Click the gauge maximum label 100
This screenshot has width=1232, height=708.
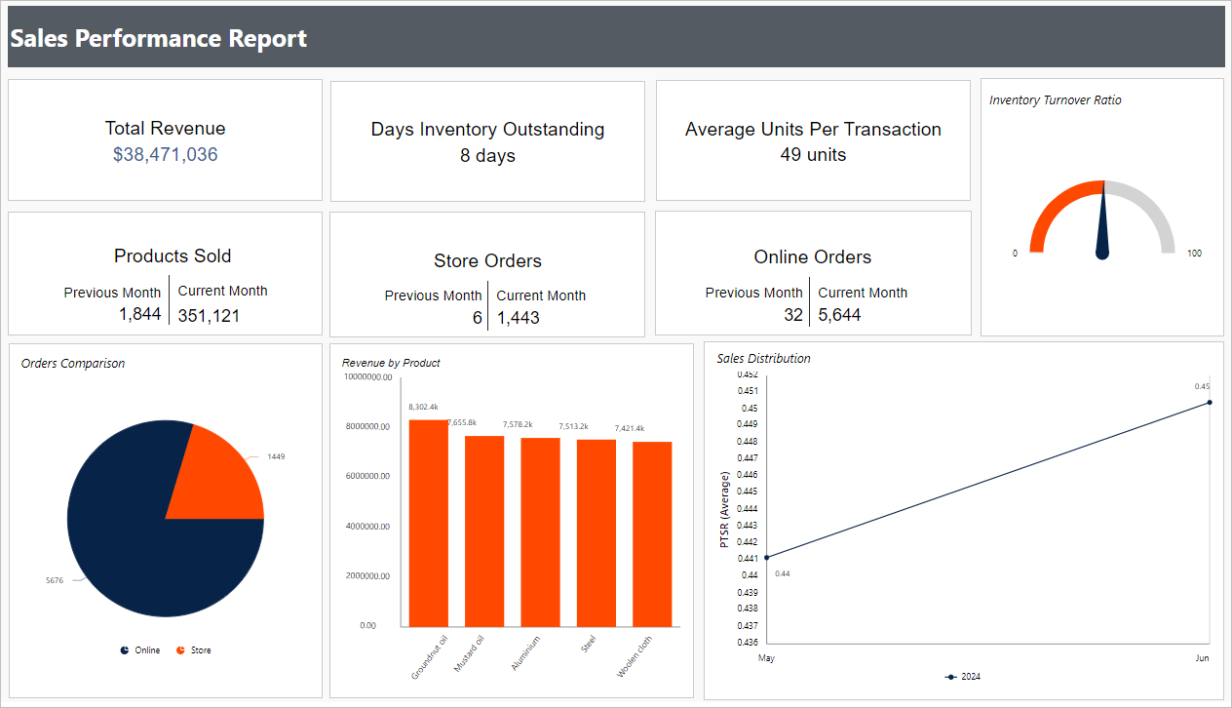coord(1194,254)
